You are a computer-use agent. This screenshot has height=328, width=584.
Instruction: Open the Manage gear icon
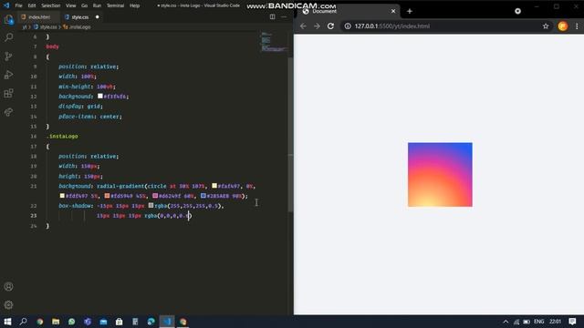click(8, 305)
